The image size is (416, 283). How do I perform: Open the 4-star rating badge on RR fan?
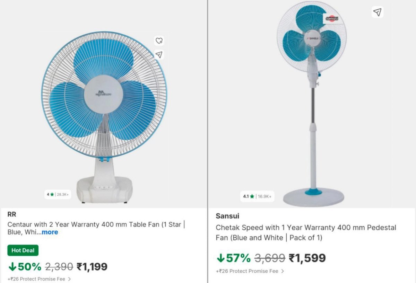(x=58, y=195)
